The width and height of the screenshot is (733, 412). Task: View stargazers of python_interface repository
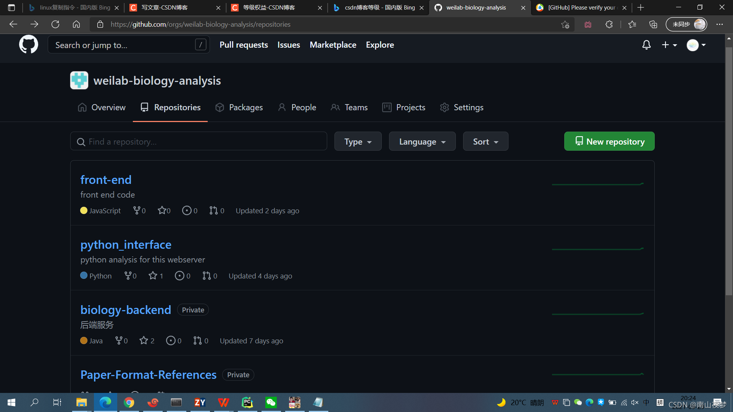[x=156, y=276]
